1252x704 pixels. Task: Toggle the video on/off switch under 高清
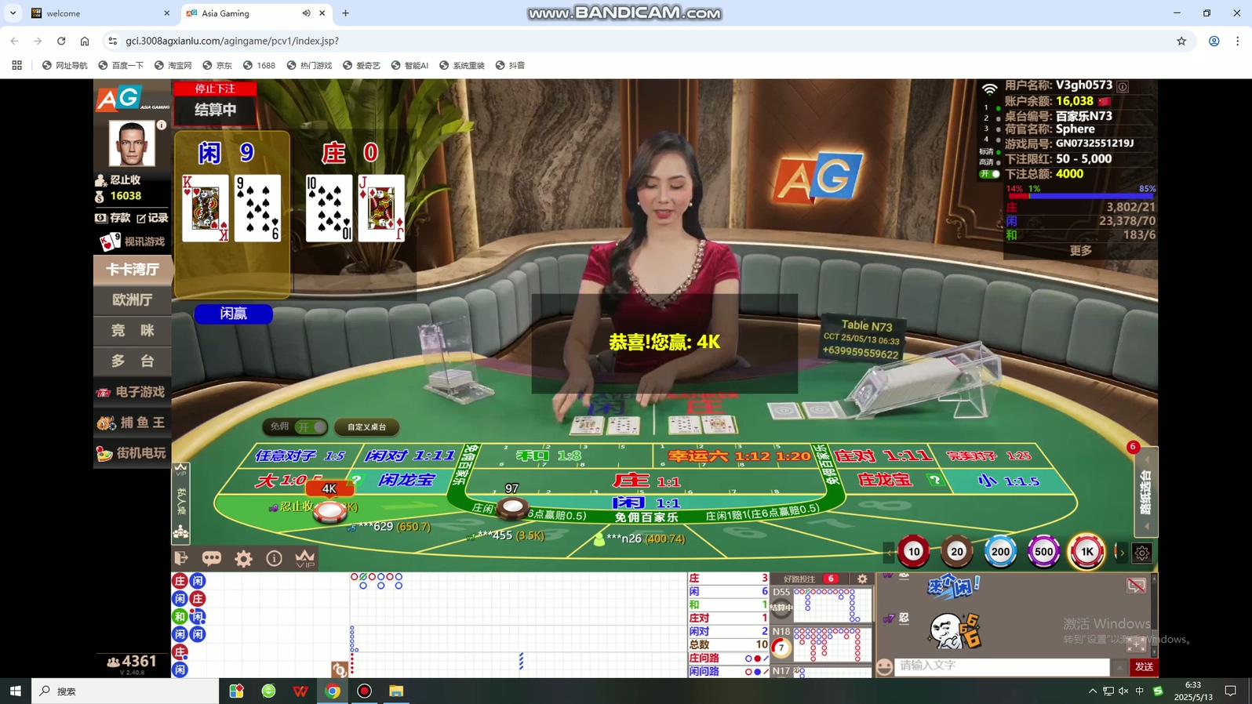[x=989, y=174]
